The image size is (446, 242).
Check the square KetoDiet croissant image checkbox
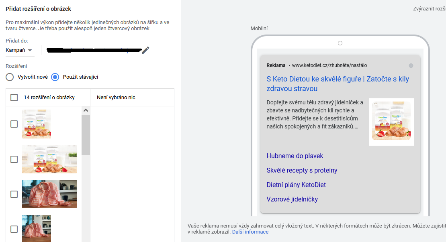(14, 124)
